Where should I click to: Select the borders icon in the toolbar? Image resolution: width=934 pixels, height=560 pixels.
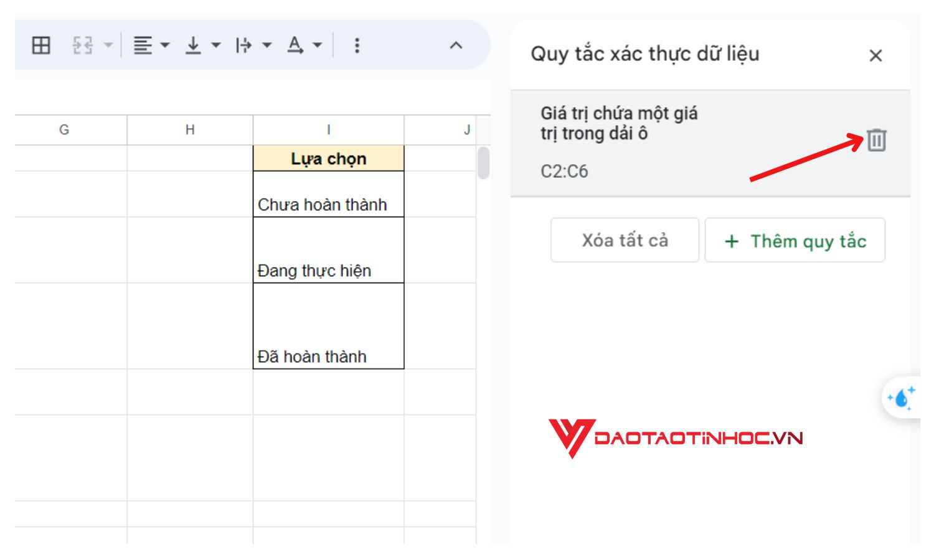point(40,45)
